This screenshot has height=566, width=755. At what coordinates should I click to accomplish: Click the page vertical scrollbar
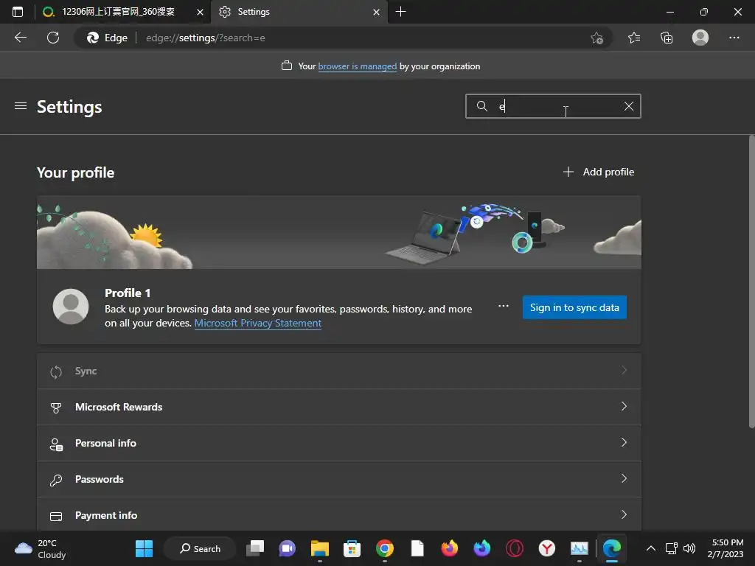coord(751,283)
